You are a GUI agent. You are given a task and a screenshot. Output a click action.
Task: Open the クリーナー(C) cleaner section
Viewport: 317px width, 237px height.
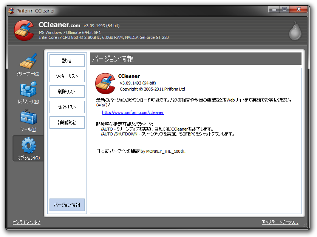[x=28, y=65]
